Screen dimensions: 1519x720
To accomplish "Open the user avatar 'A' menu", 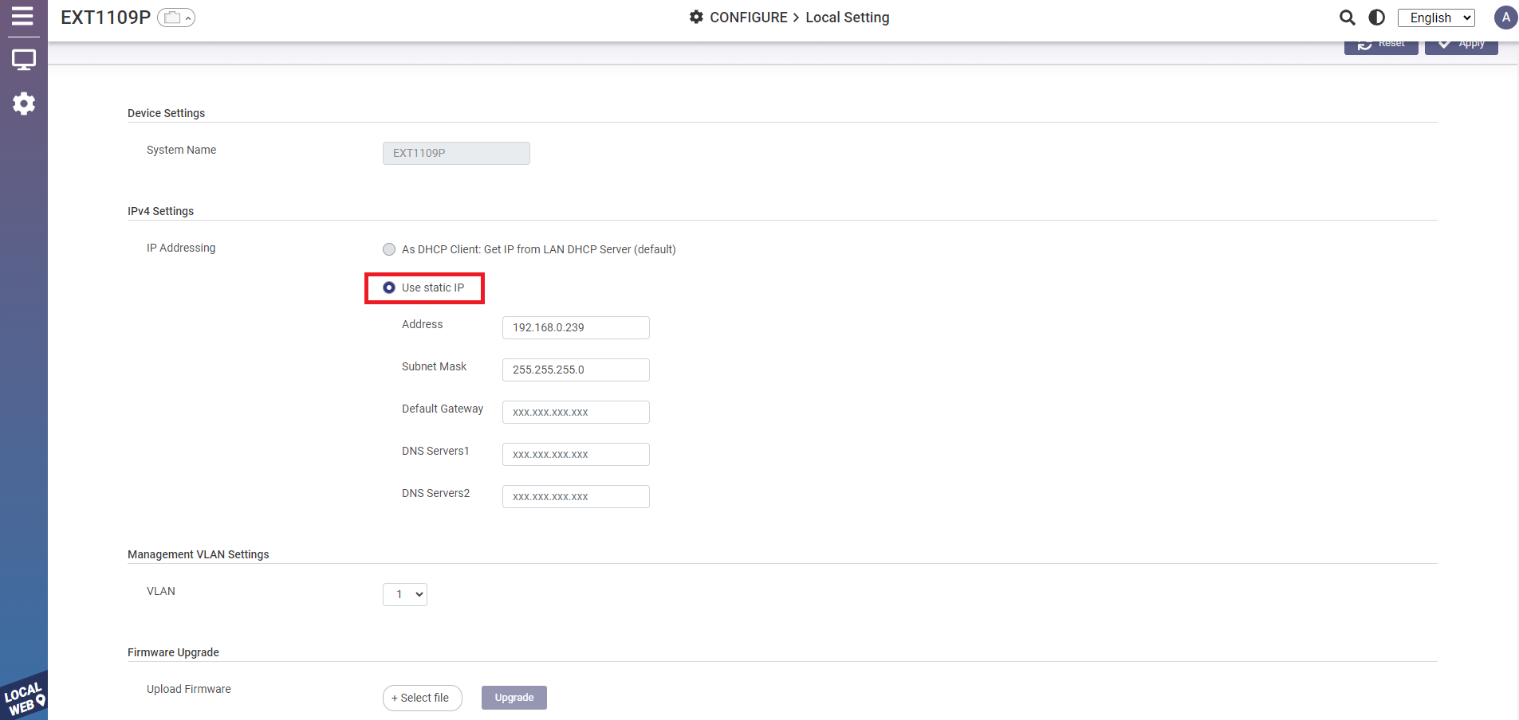I will point(1505,18).
